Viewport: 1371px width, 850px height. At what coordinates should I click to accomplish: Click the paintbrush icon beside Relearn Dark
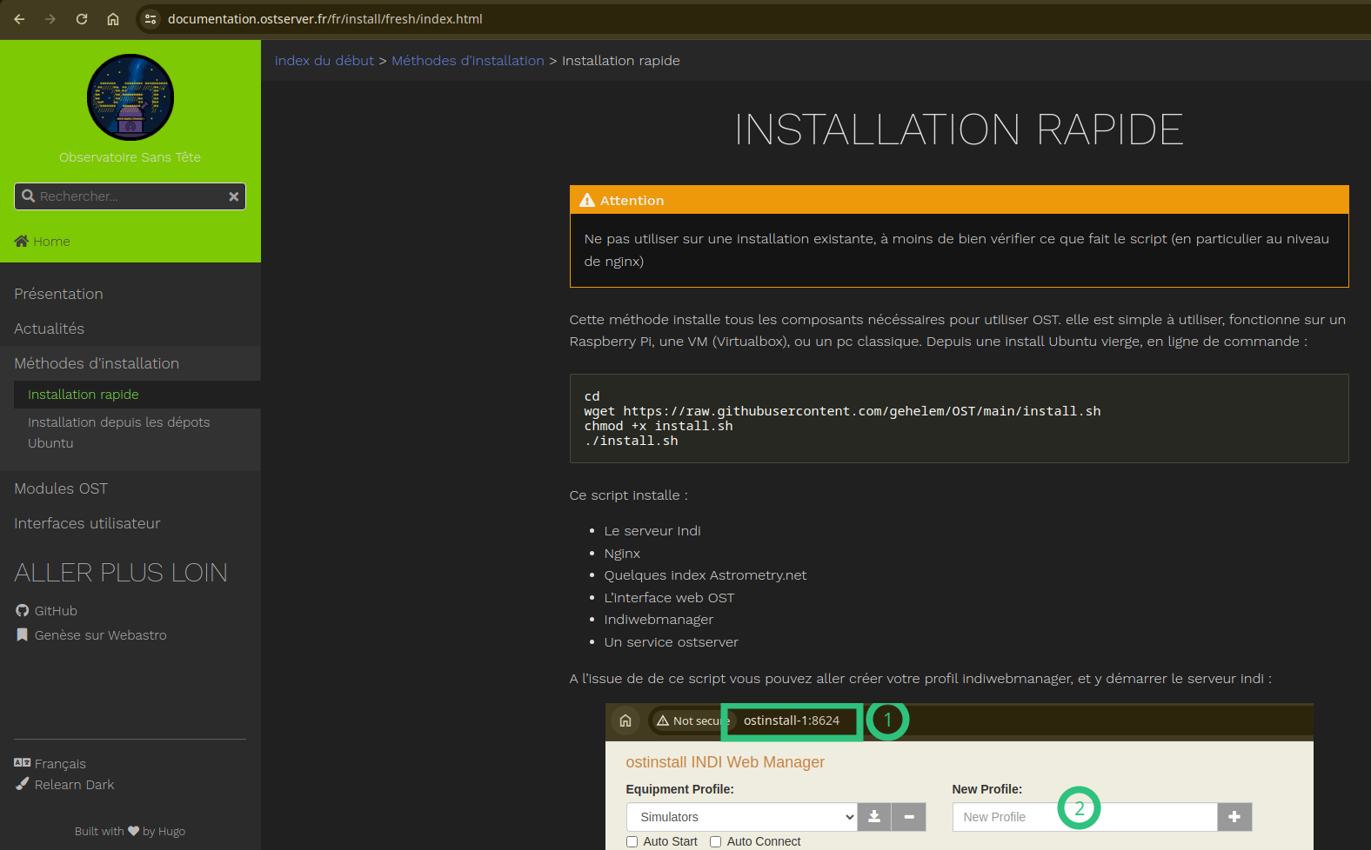click(x=23, y=784)
